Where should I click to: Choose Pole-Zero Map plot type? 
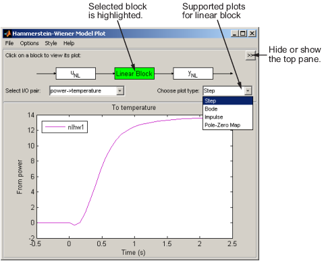(227, 125)
